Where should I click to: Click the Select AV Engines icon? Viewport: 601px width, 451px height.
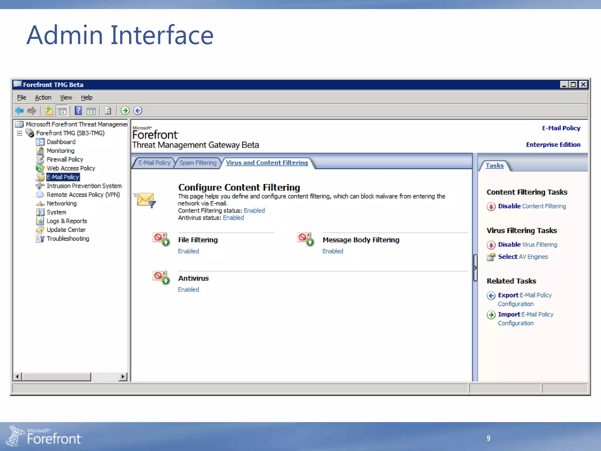pyautogui.click(x=491, y=257)
